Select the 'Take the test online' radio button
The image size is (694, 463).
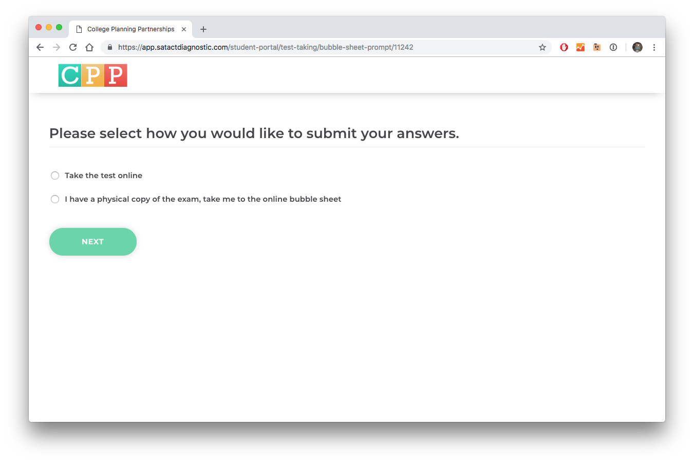55,176
